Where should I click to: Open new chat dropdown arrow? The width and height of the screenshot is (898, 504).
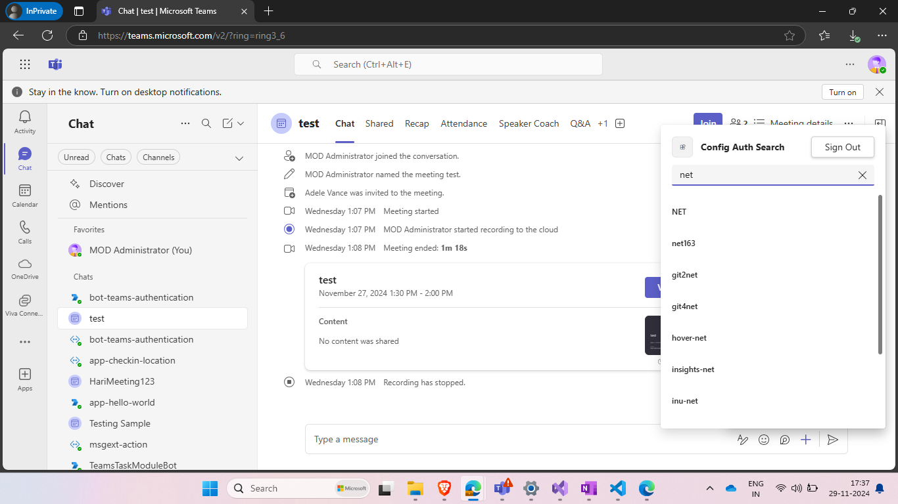point(241,123)
